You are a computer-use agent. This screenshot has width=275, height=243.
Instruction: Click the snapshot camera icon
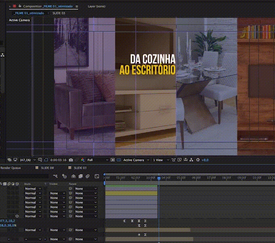click(71, 160)
